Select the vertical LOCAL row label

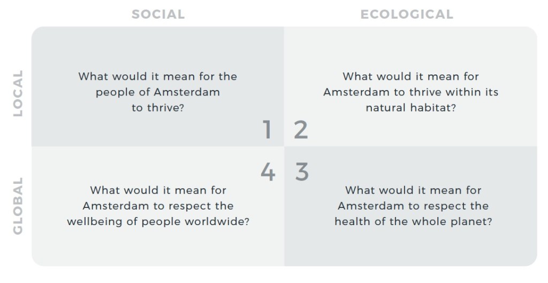point(18,93)
